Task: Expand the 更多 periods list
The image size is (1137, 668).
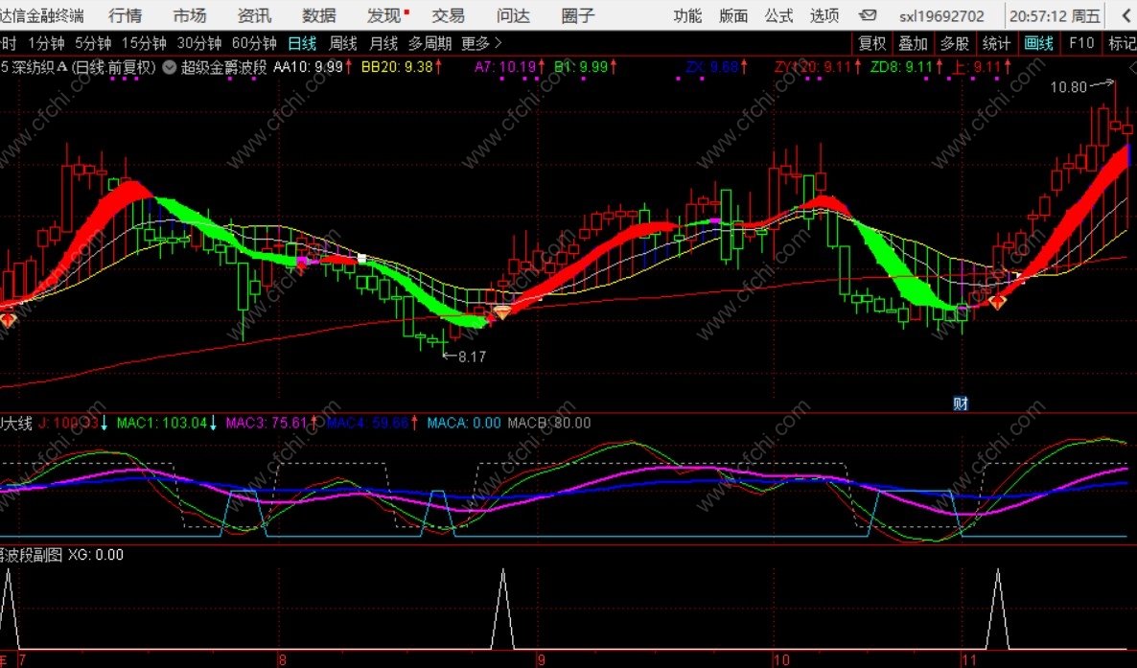Action: [x=481, y=43]
